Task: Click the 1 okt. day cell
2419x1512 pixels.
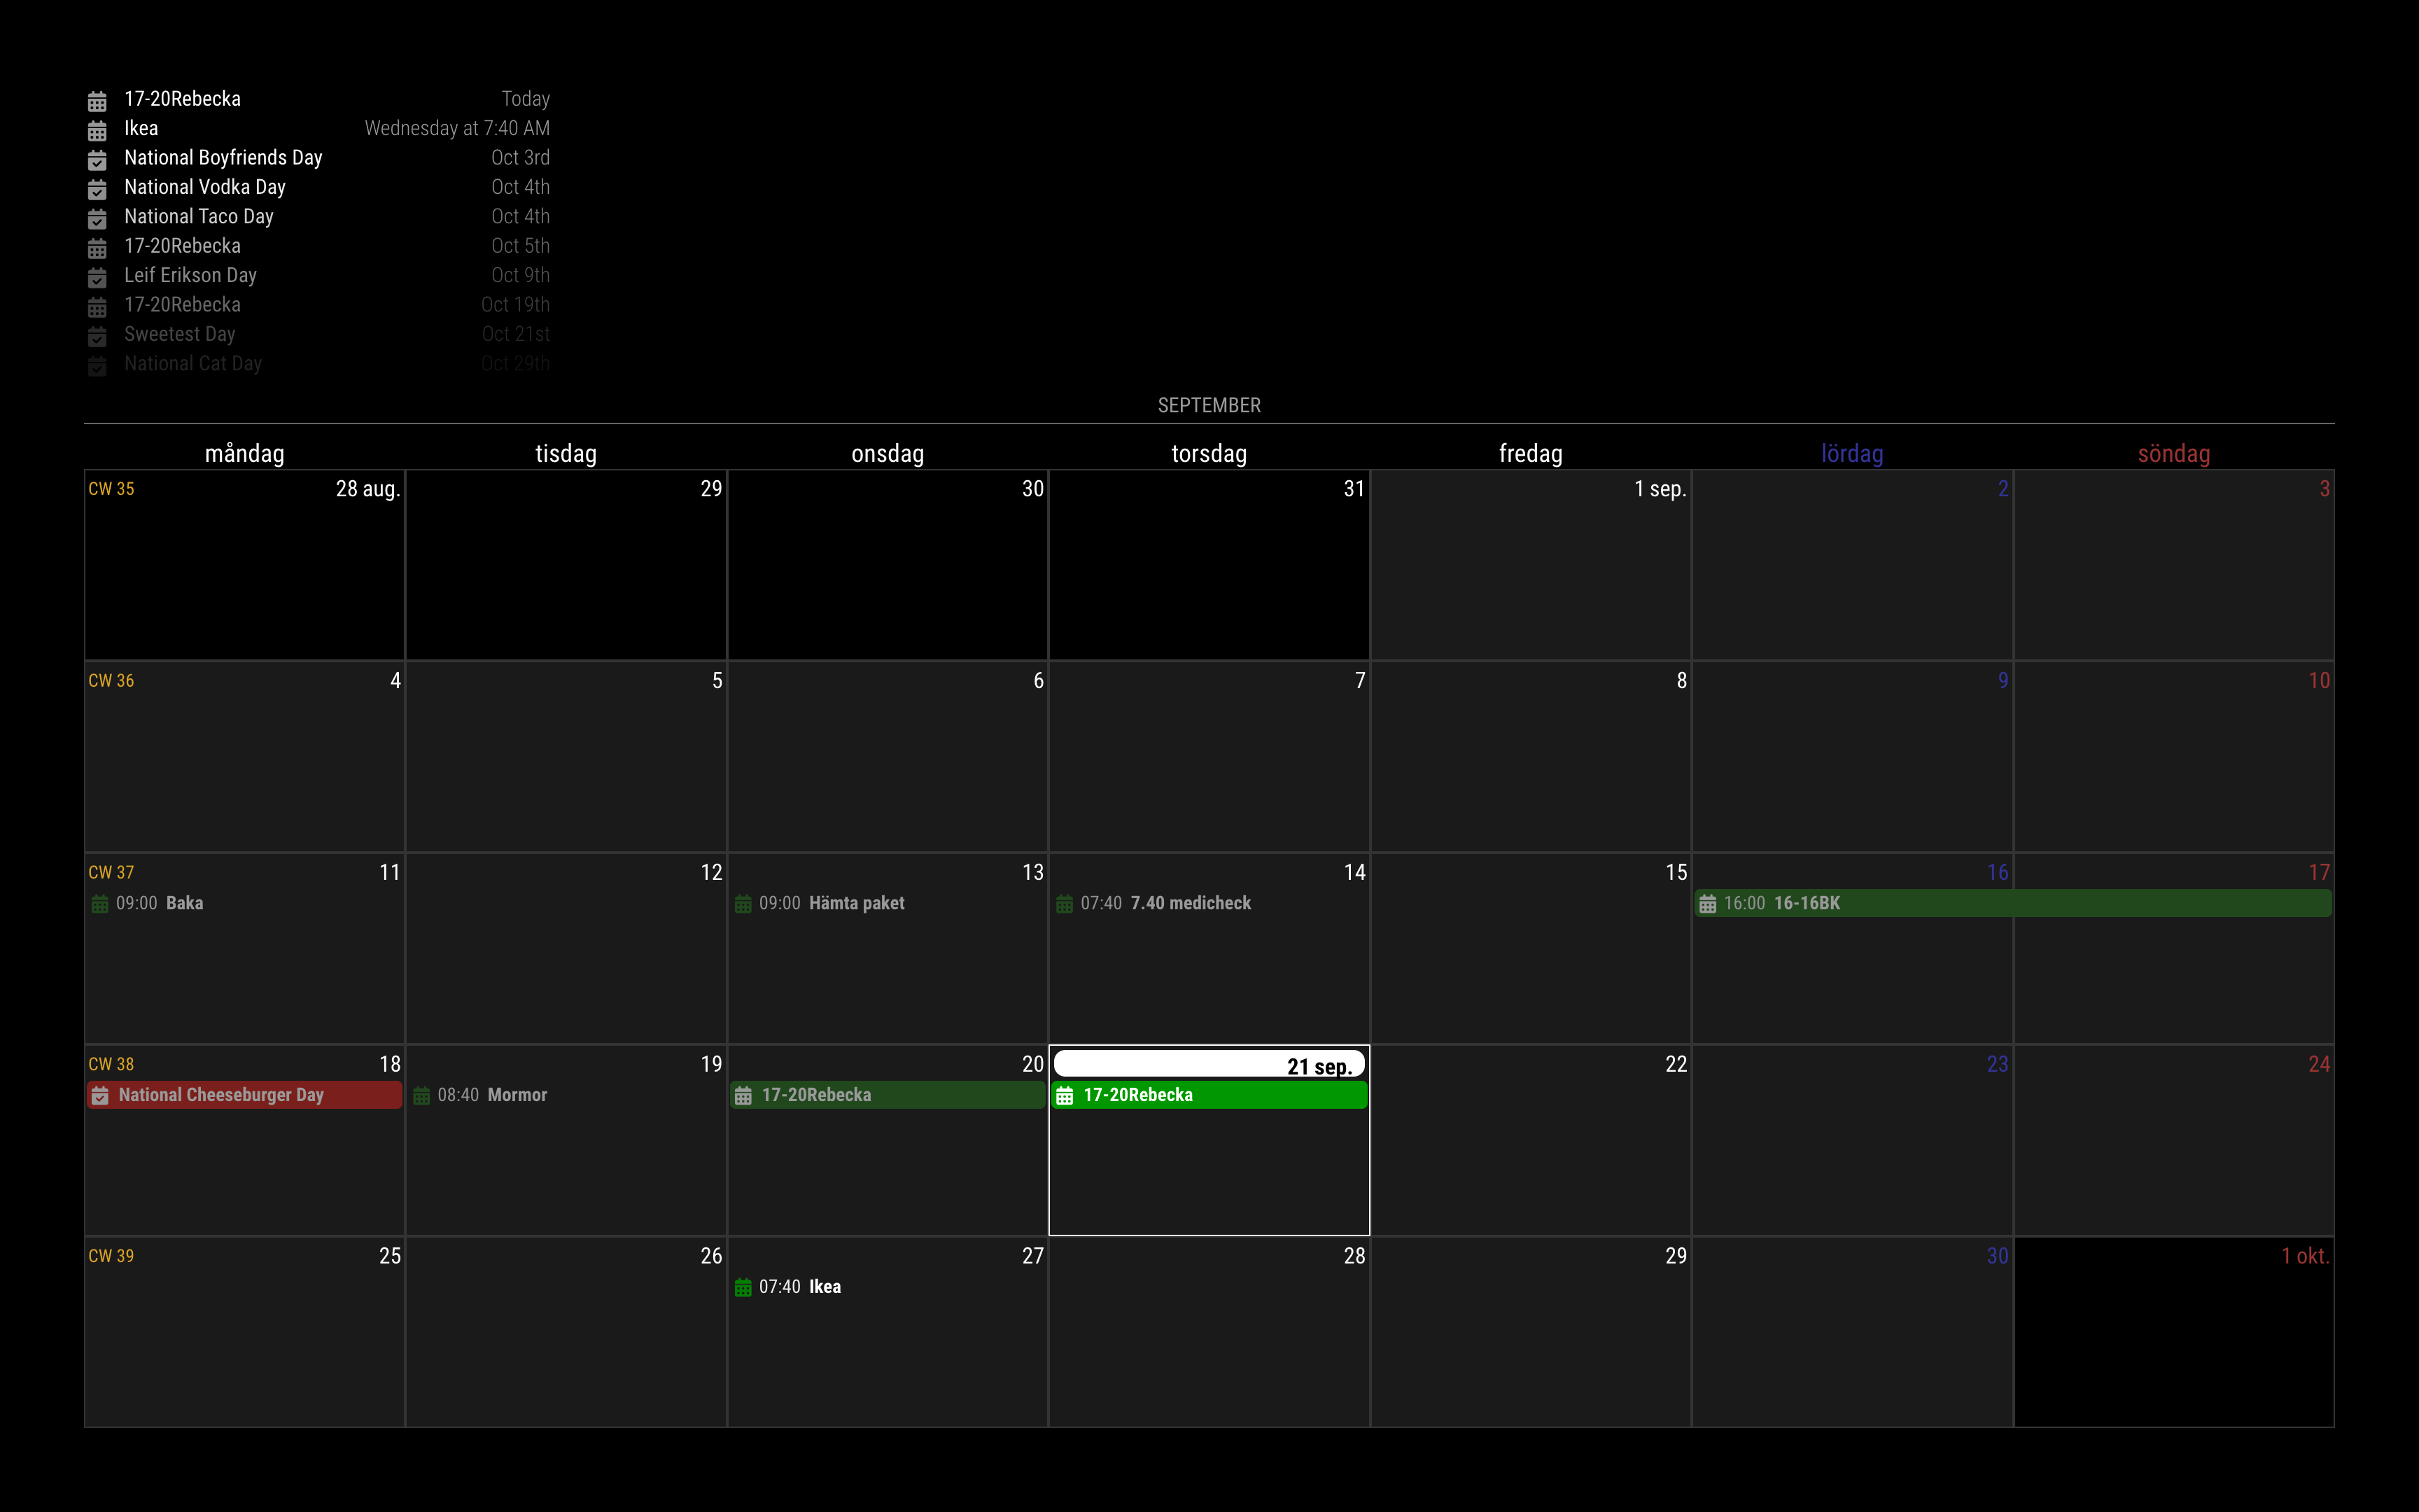Action: click(x=2173, y=1330)
